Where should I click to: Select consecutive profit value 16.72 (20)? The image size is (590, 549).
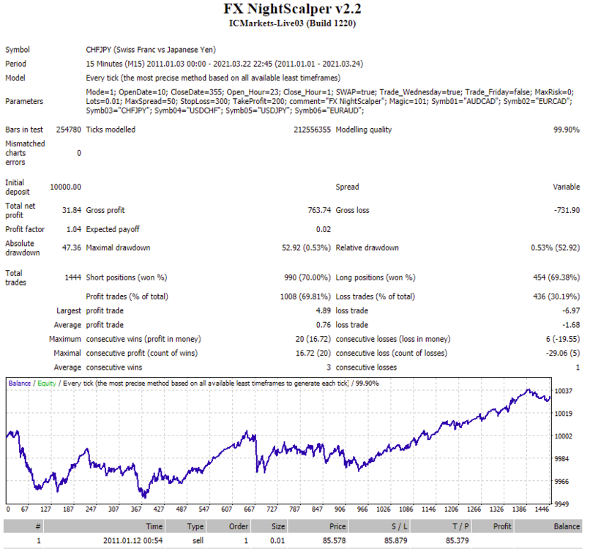point(313,354)
